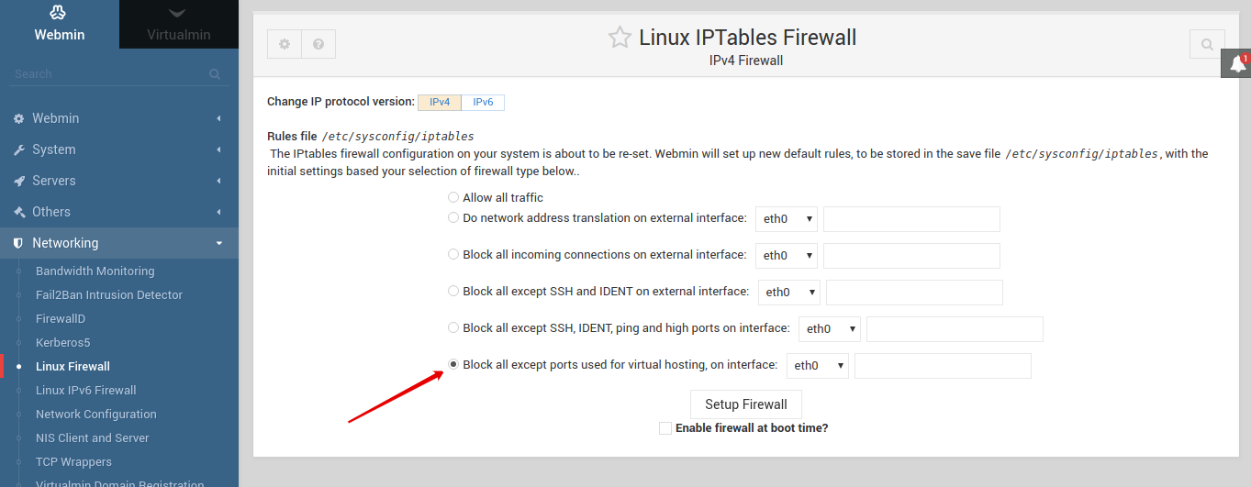Switch to the Virtualmin tab
The width and height of the screenshot is (1251, 487).
[179, 25]
